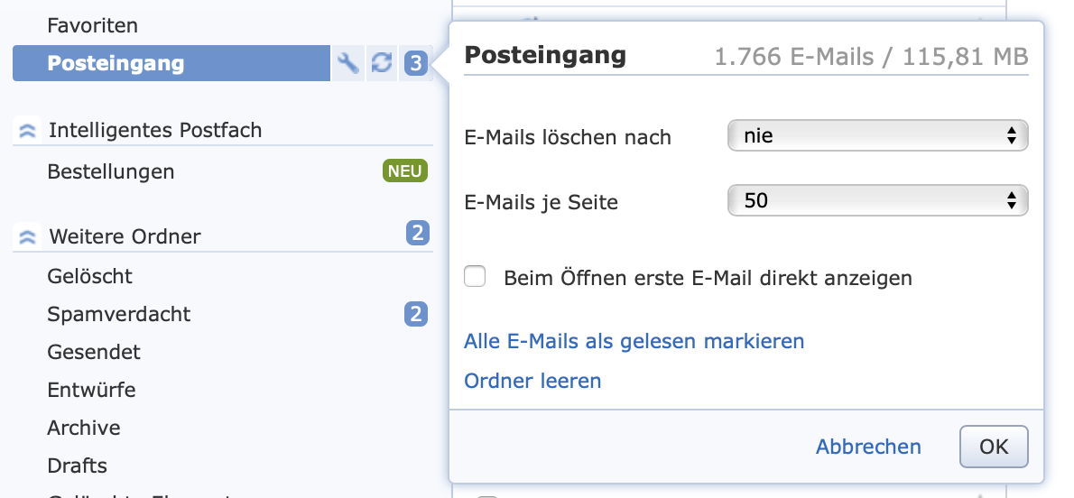Viewport: 1074px width, 498px height.
Task: Open the Gesendet folder
Action: pos(94,352)
